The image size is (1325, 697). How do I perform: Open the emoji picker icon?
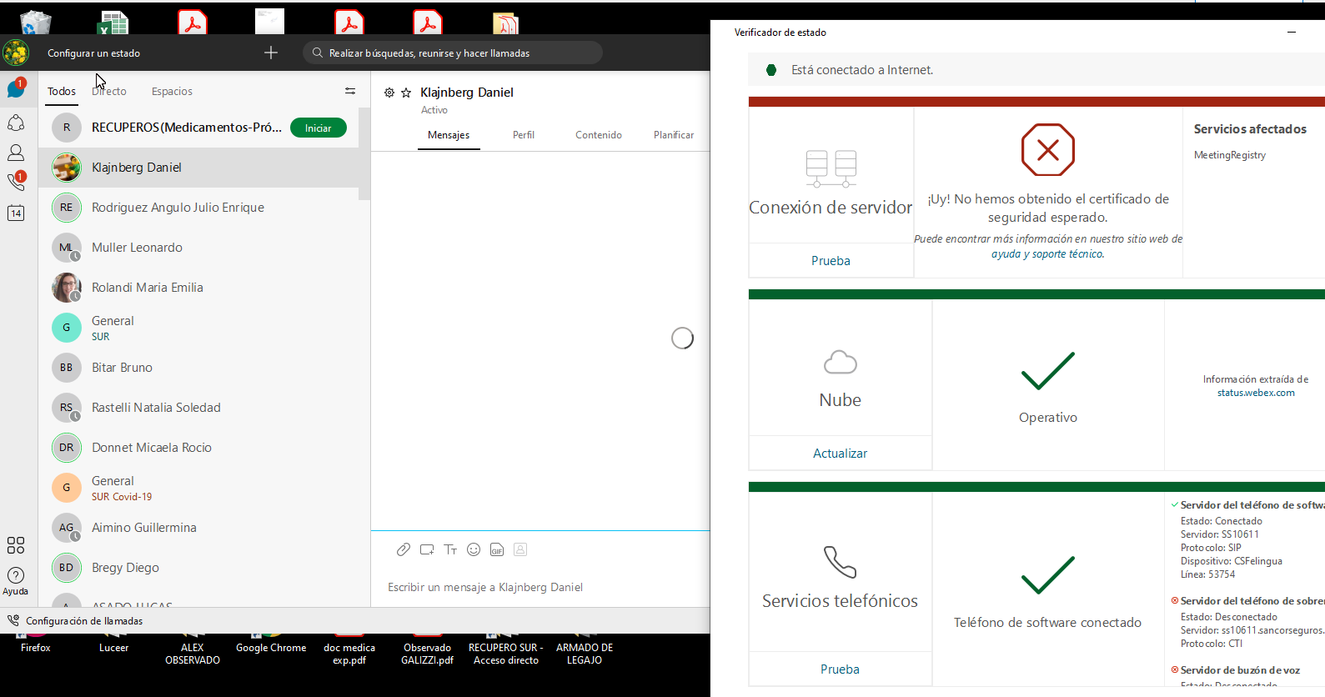coord(474,549)
